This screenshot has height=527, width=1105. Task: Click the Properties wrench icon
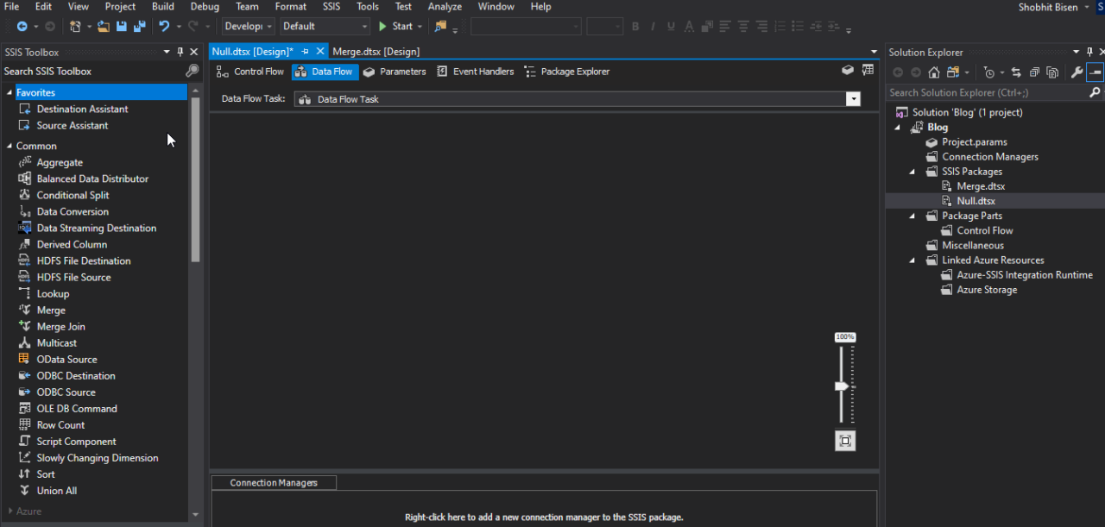tap(1077, 72)
